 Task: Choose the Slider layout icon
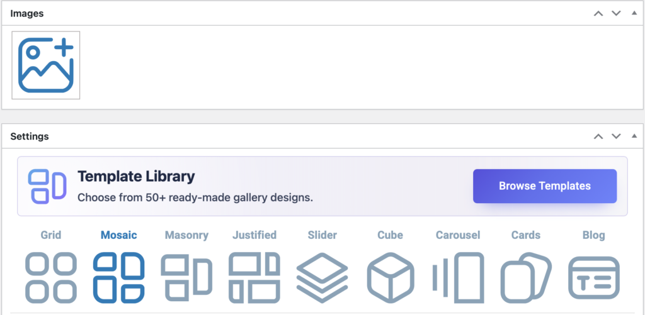[322, 277]
